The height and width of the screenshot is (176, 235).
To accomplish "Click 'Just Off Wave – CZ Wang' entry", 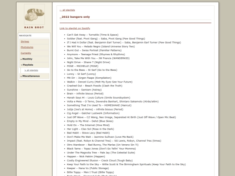I will 121,117.
